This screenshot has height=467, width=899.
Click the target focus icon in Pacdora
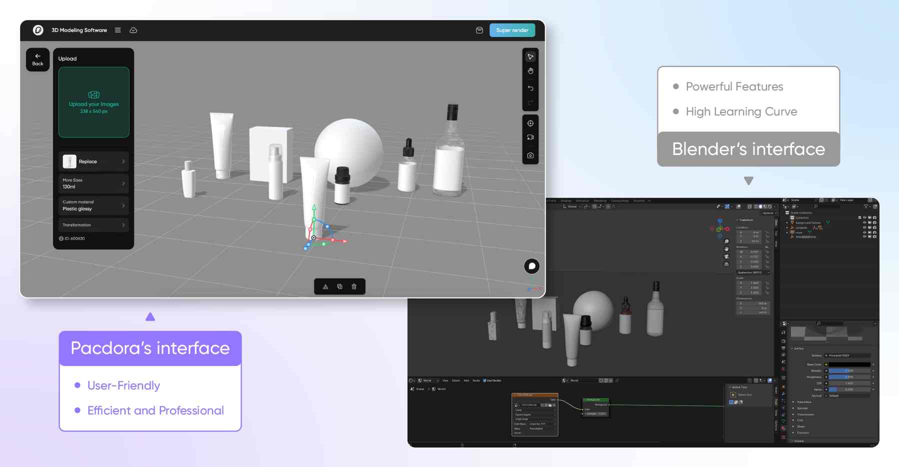tap(530, 123)
